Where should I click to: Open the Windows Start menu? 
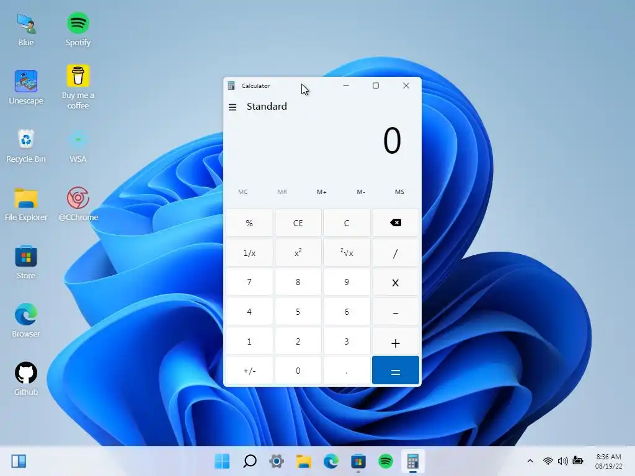(222, 461)
